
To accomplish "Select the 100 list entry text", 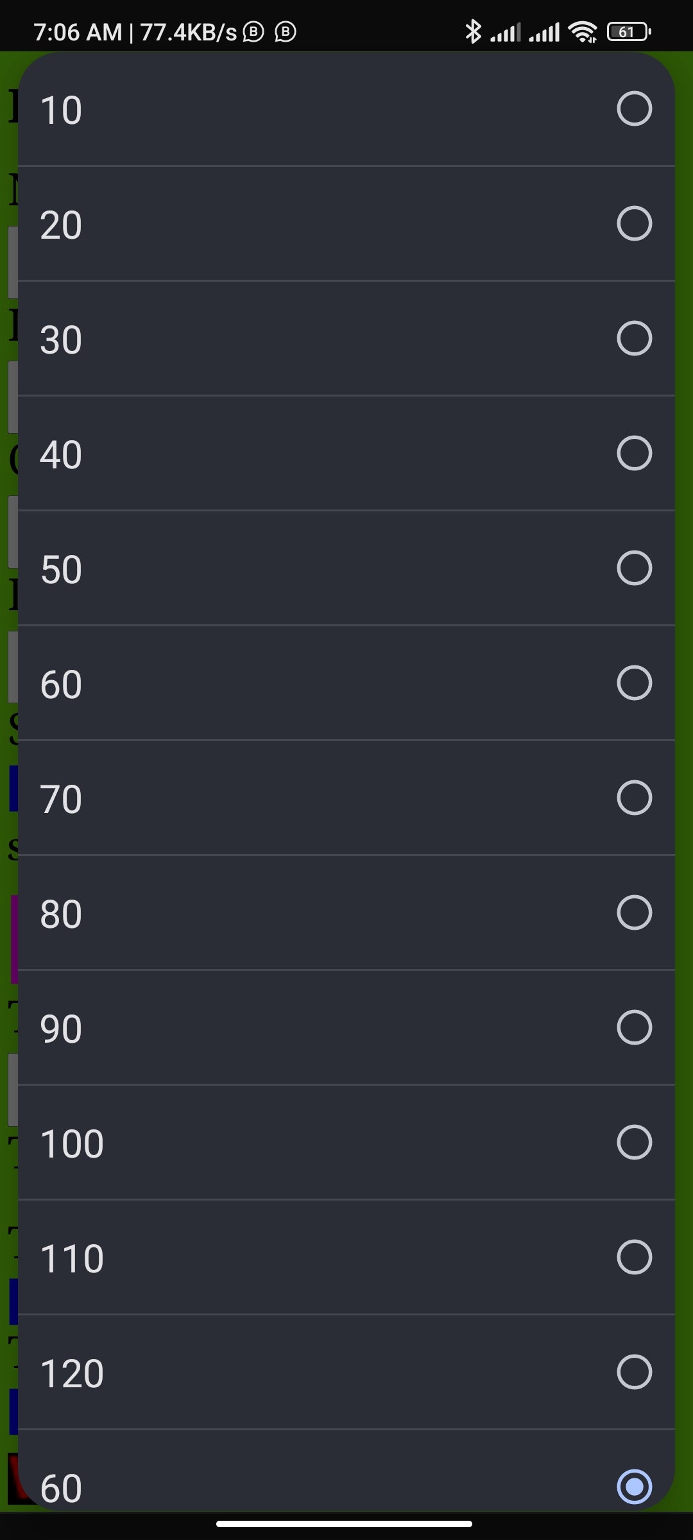I will tap(72, 1143).
